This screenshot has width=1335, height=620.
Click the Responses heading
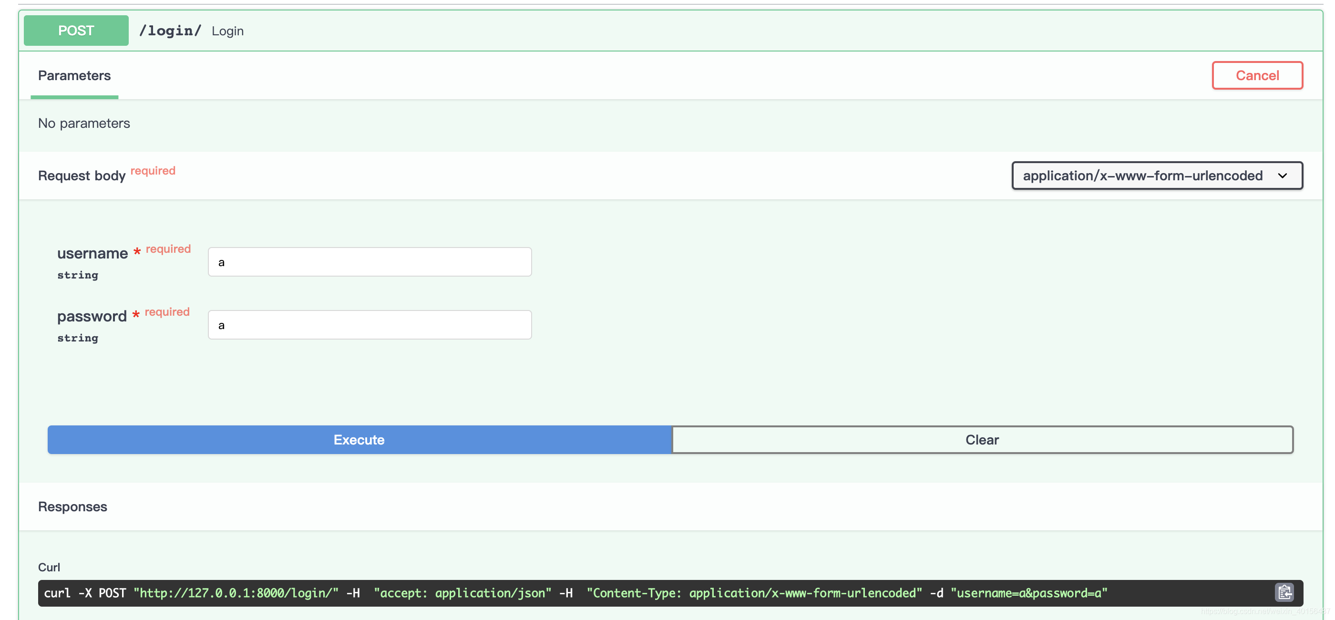(x=72, y=506)
